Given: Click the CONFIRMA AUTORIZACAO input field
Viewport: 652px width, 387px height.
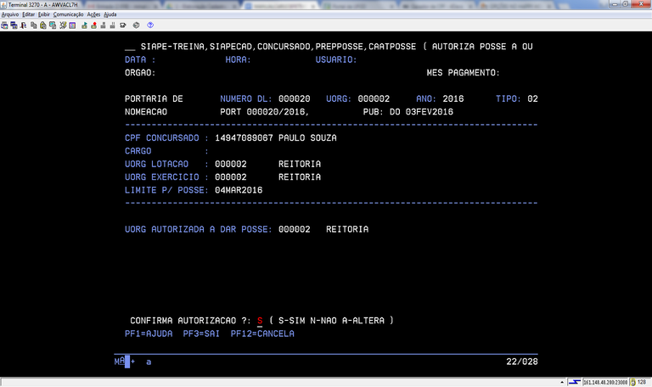Looking at the screenshot, I should pos(260,321).
